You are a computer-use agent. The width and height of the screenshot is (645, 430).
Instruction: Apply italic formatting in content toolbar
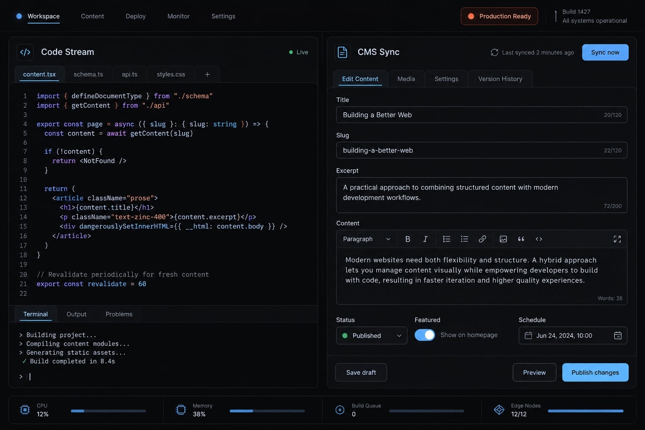(425, 239)
